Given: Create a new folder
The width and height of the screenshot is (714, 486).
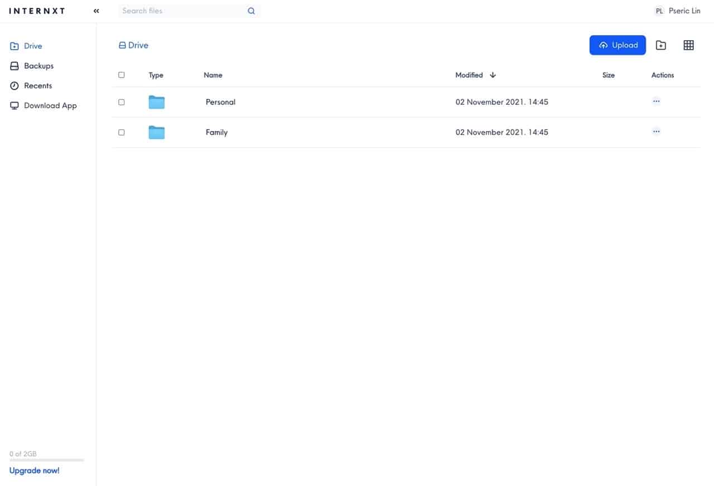Looking at the screenshot, I should 660,45.
